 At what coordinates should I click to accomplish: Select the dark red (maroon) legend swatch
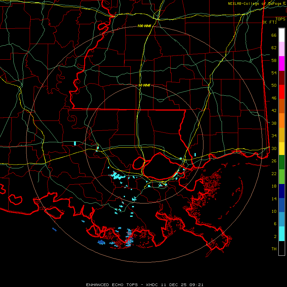click(282, 78)
